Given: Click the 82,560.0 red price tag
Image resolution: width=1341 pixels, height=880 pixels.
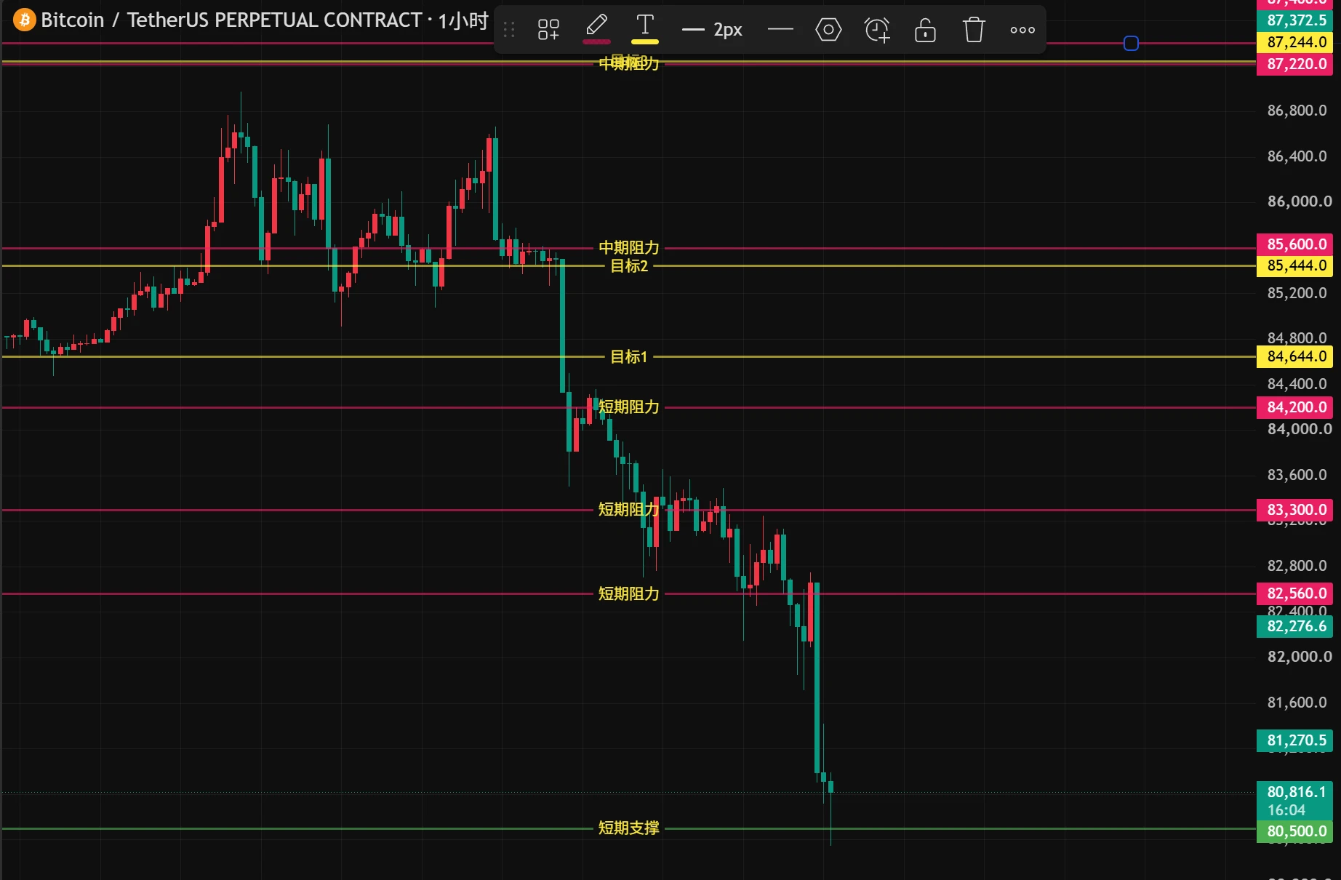Looking at the screenshot, I should 1295,593.
